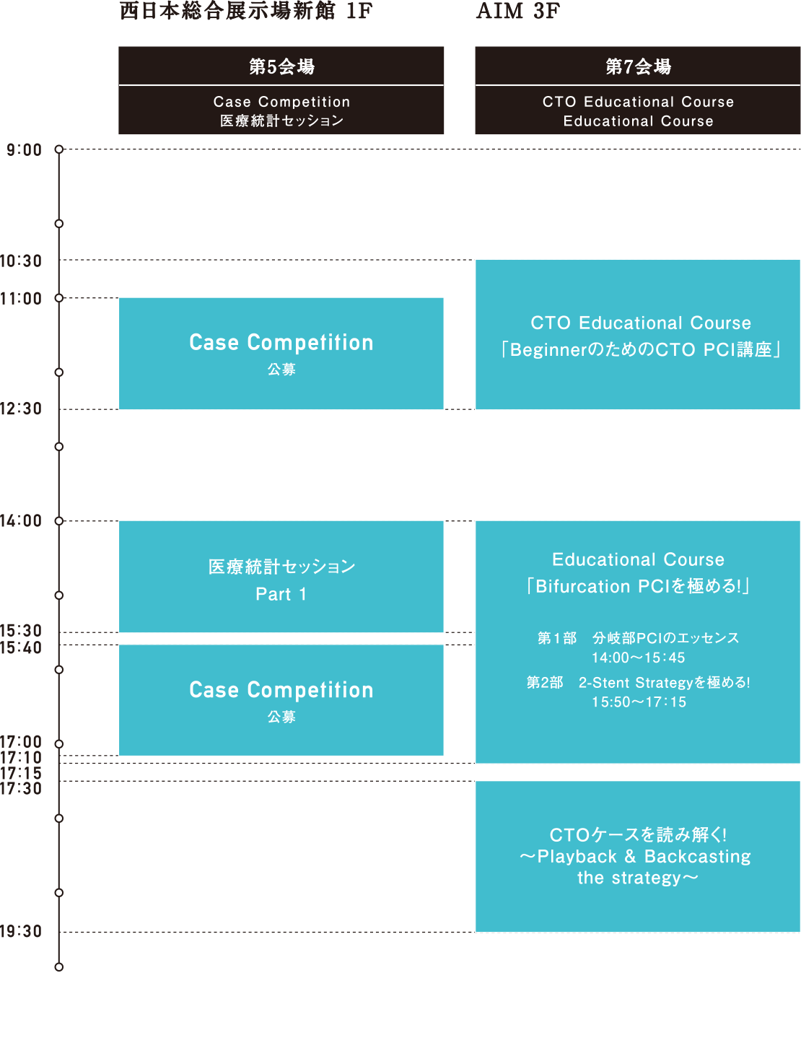
Task: Open the 15:40 Case Competition session block
Action: tap(281, 700)
